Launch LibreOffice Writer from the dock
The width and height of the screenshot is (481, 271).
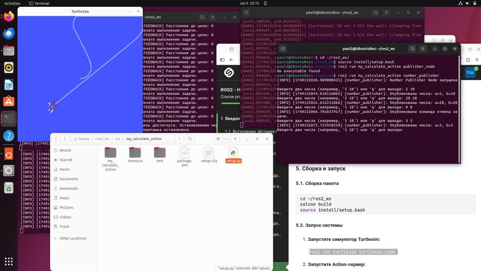tap(9, 85)
